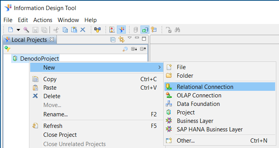Click the gray database cylinder toolbar icon
279x148 pixels.
[x=135, y=30]
